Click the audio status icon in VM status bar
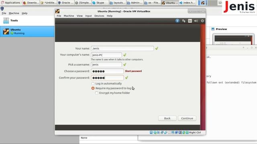 [x=158, y=132]
